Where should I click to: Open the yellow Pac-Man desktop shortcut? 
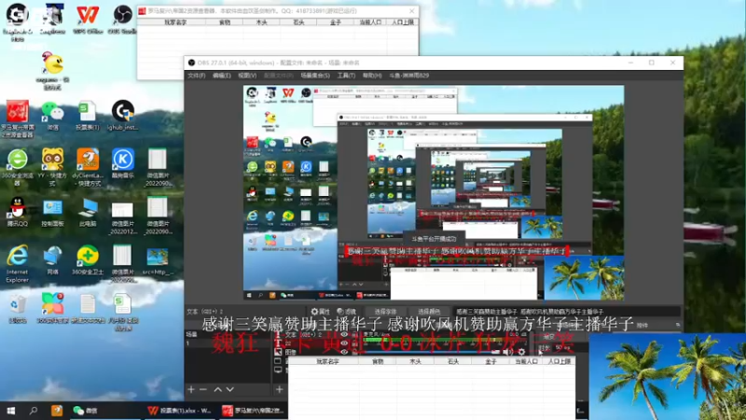(x=52, y=71)
